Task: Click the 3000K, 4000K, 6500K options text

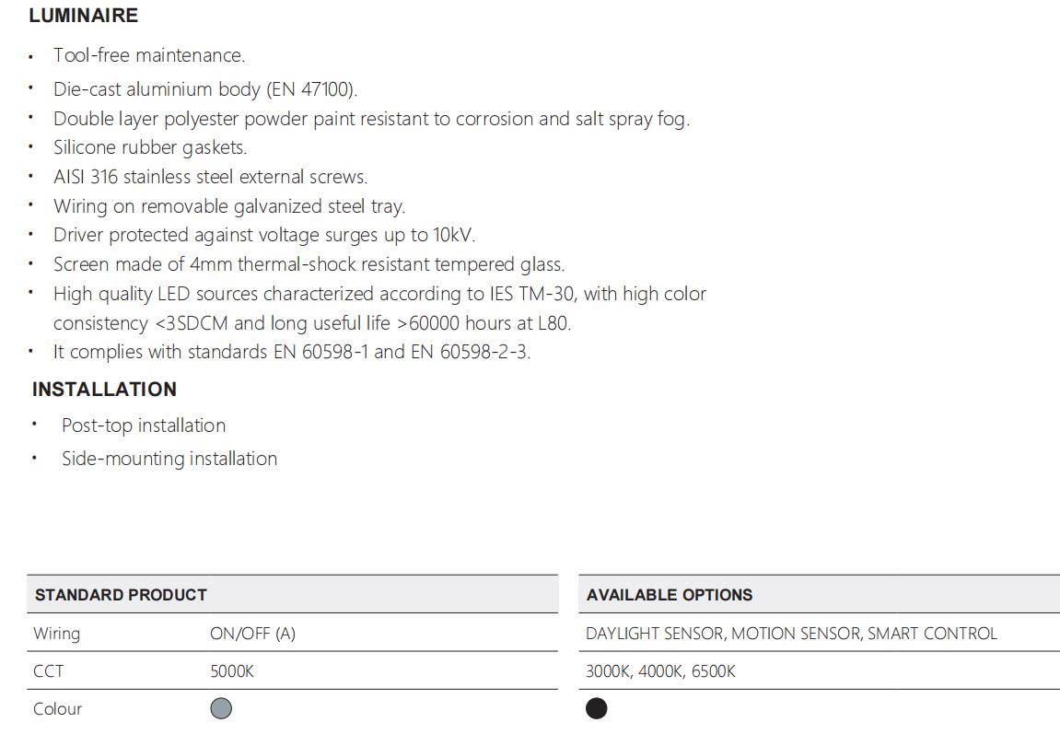Action: [660, 671]
